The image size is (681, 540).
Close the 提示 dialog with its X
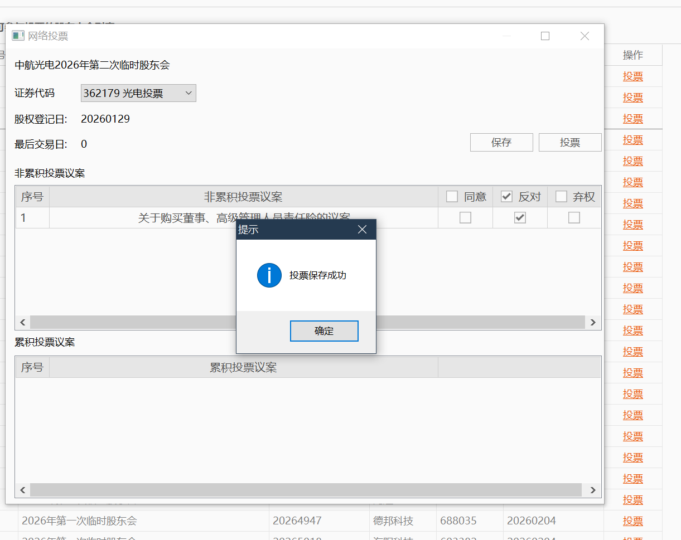(x=362, y=229)
